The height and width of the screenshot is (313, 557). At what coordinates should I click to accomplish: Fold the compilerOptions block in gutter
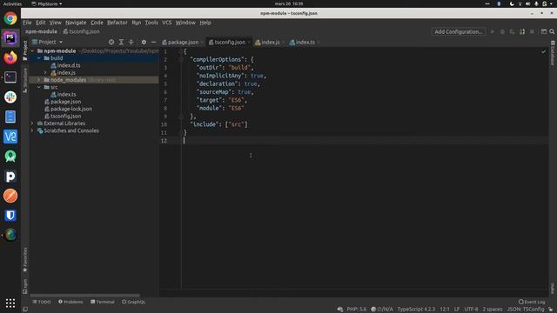click(181, 59)
